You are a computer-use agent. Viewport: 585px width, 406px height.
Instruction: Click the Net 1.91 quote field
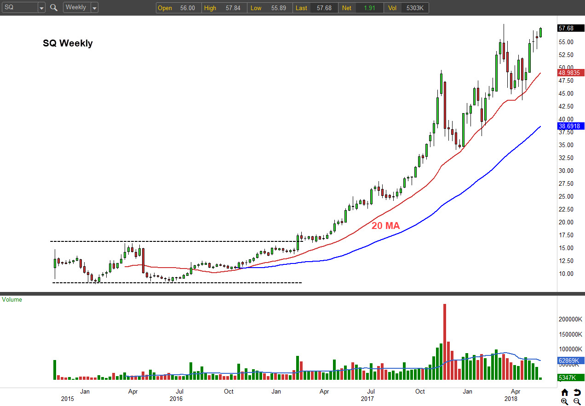point(361,8)
